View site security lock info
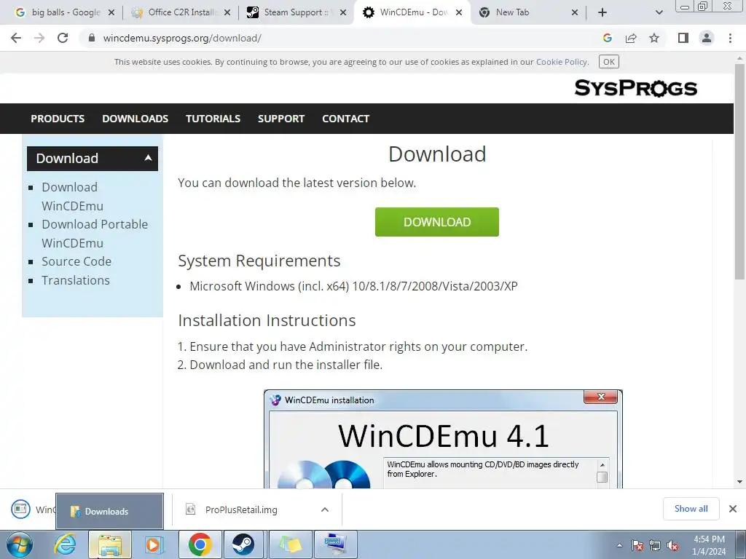 point(92,38)
